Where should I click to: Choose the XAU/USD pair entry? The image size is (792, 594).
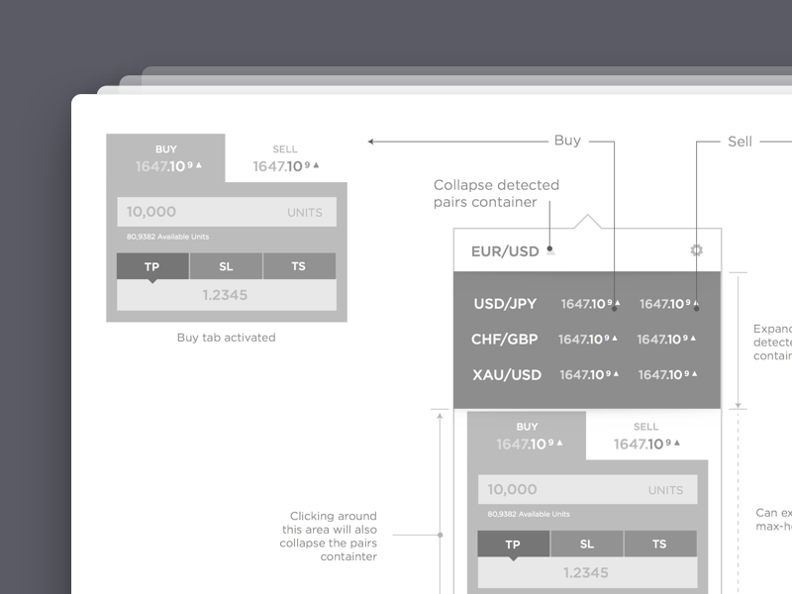coord(504,375)
